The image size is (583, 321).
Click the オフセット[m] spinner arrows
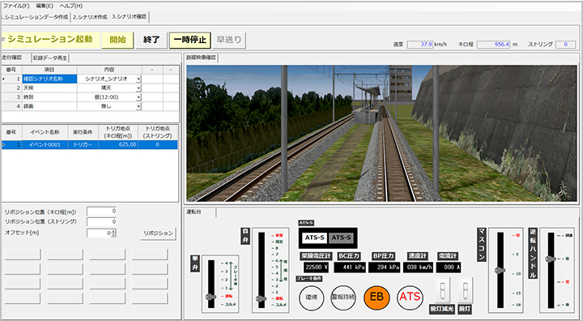114,233
